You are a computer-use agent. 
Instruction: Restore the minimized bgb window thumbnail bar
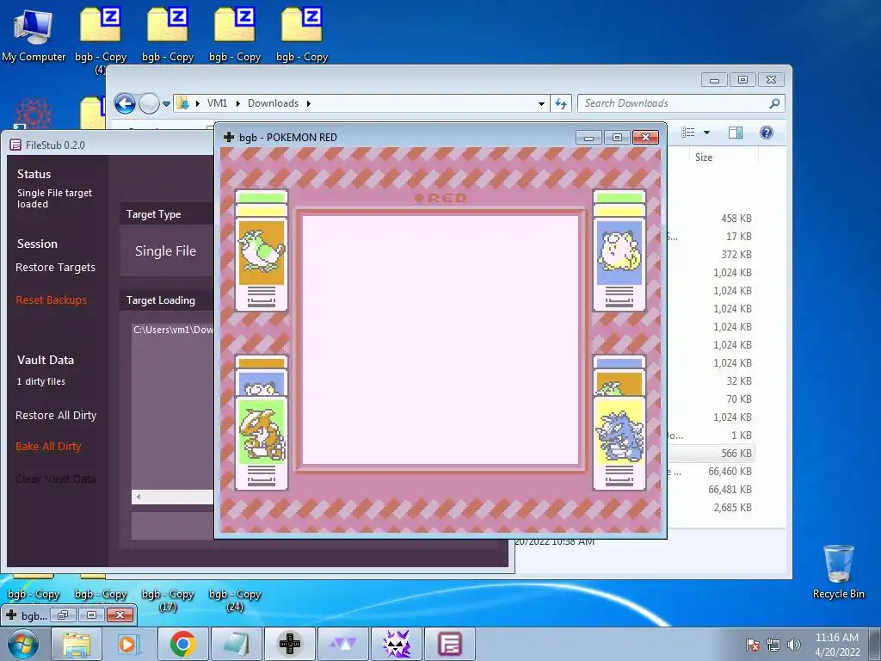pos(62,615)
